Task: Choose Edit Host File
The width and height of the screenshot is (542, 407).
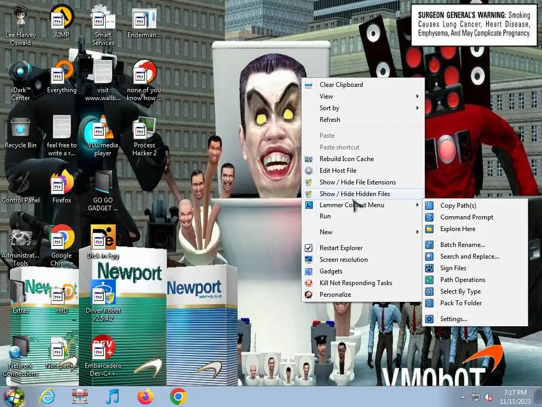Action: click(x=363, y=171)
